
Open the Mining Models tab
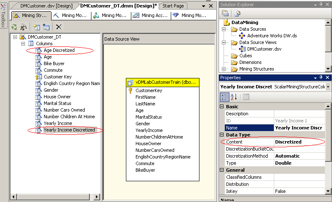[x=71, y=15]
